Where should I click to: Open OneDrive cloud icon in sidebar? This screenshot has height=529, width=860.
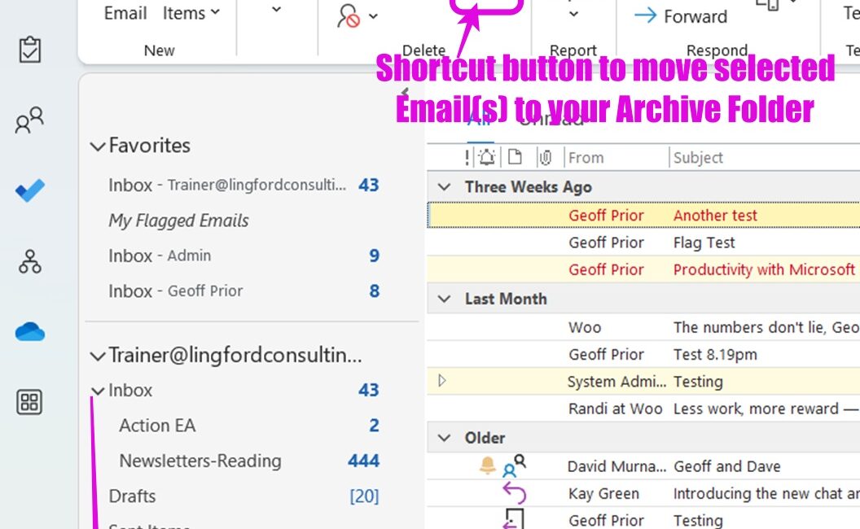pyautogui.click(x=30, y=332)
